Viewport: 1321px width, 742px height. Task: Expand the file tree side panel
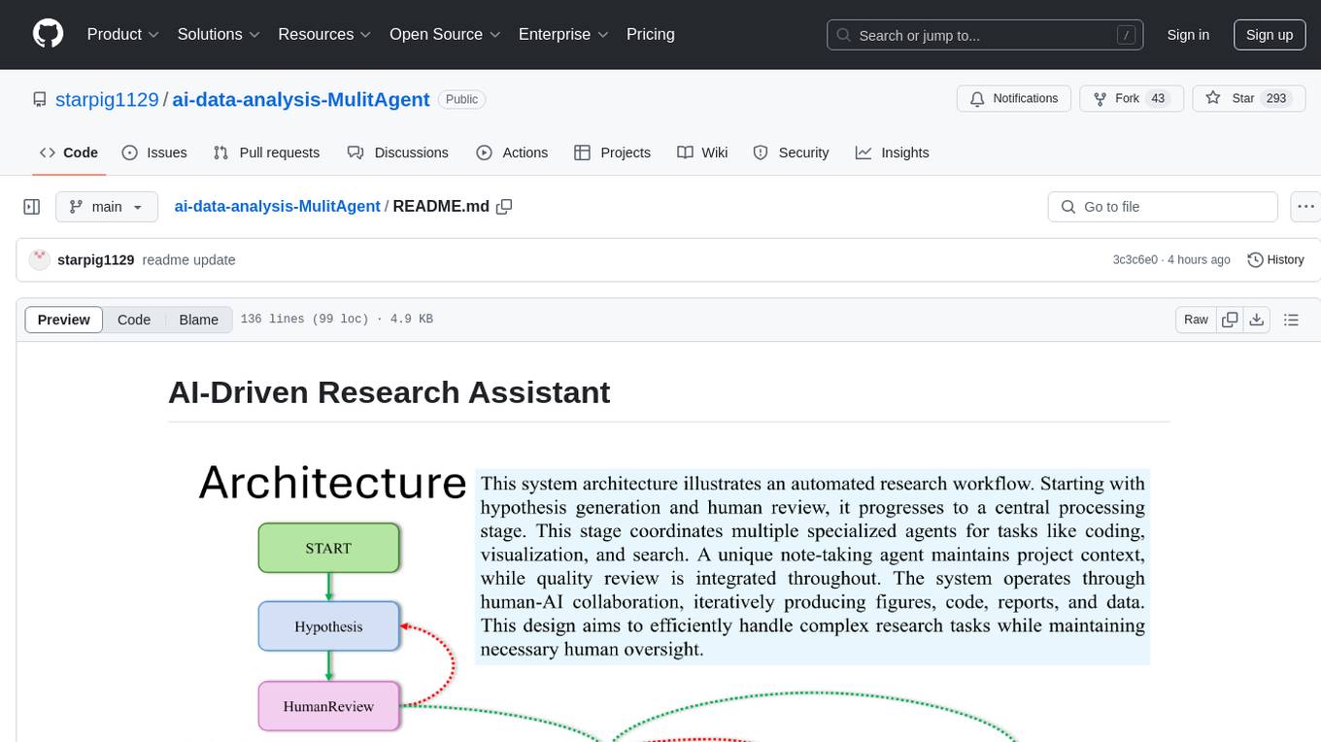point(32,207)
